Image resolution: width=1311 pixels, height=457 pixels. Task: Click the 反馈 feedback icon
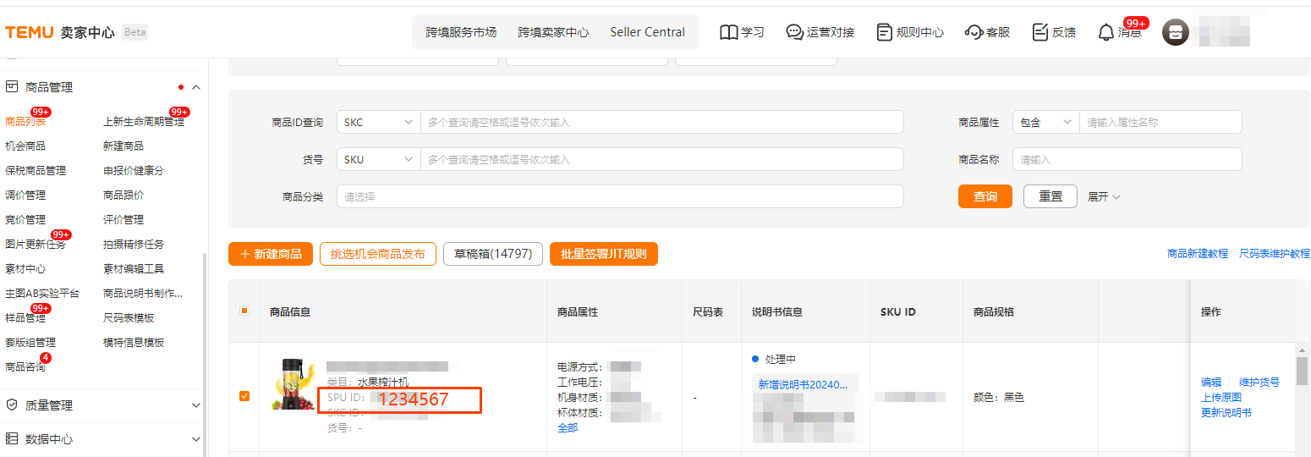[1040, 32]
